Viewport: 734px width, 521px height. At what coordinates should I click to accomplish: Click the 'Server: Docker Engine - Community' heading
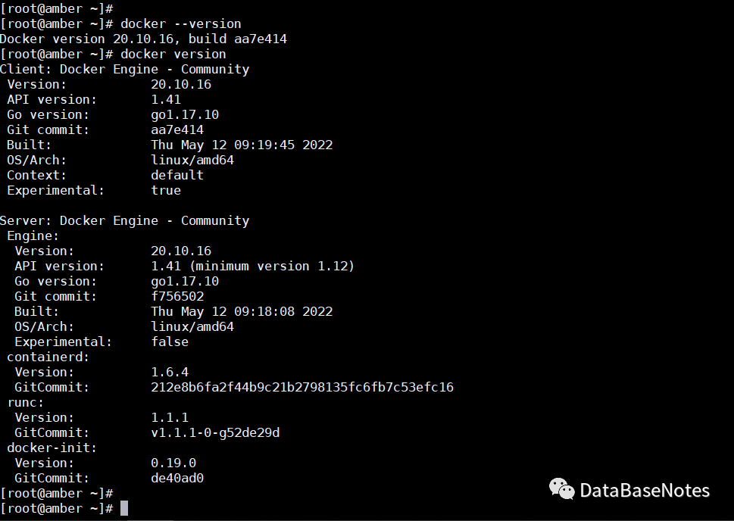(x=125, y=220)
